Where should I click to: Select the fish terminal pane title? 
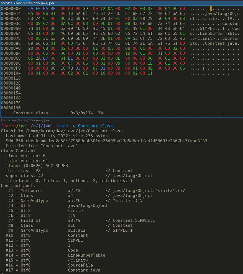pos(25,120)
